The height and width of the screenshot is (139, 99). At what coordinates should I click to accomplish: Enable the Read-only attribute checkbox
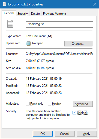pos(28,103)
